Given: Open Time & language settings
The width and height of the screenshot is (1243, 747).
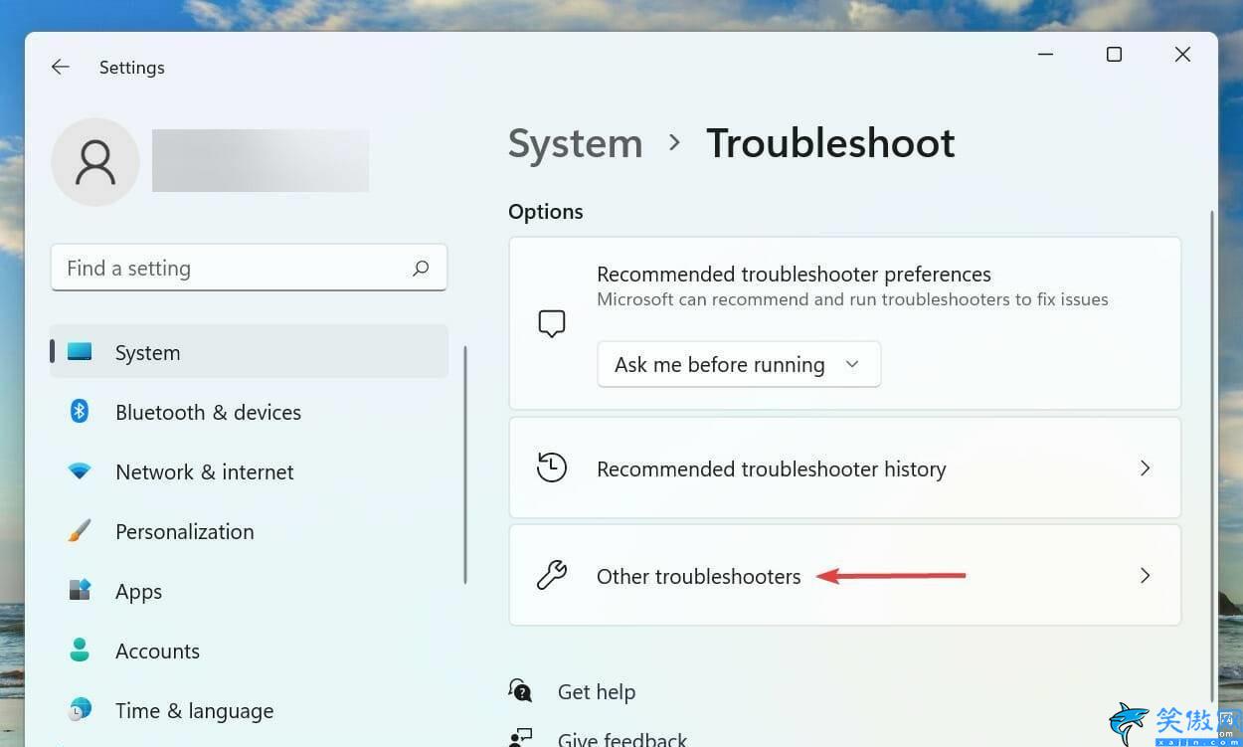Looking at the screenshot, I should coord(249,710).
